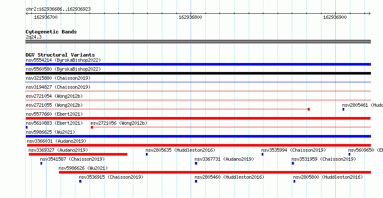Click blue marker under nsv3536915 (Chaisson2019)

[80, 181]
